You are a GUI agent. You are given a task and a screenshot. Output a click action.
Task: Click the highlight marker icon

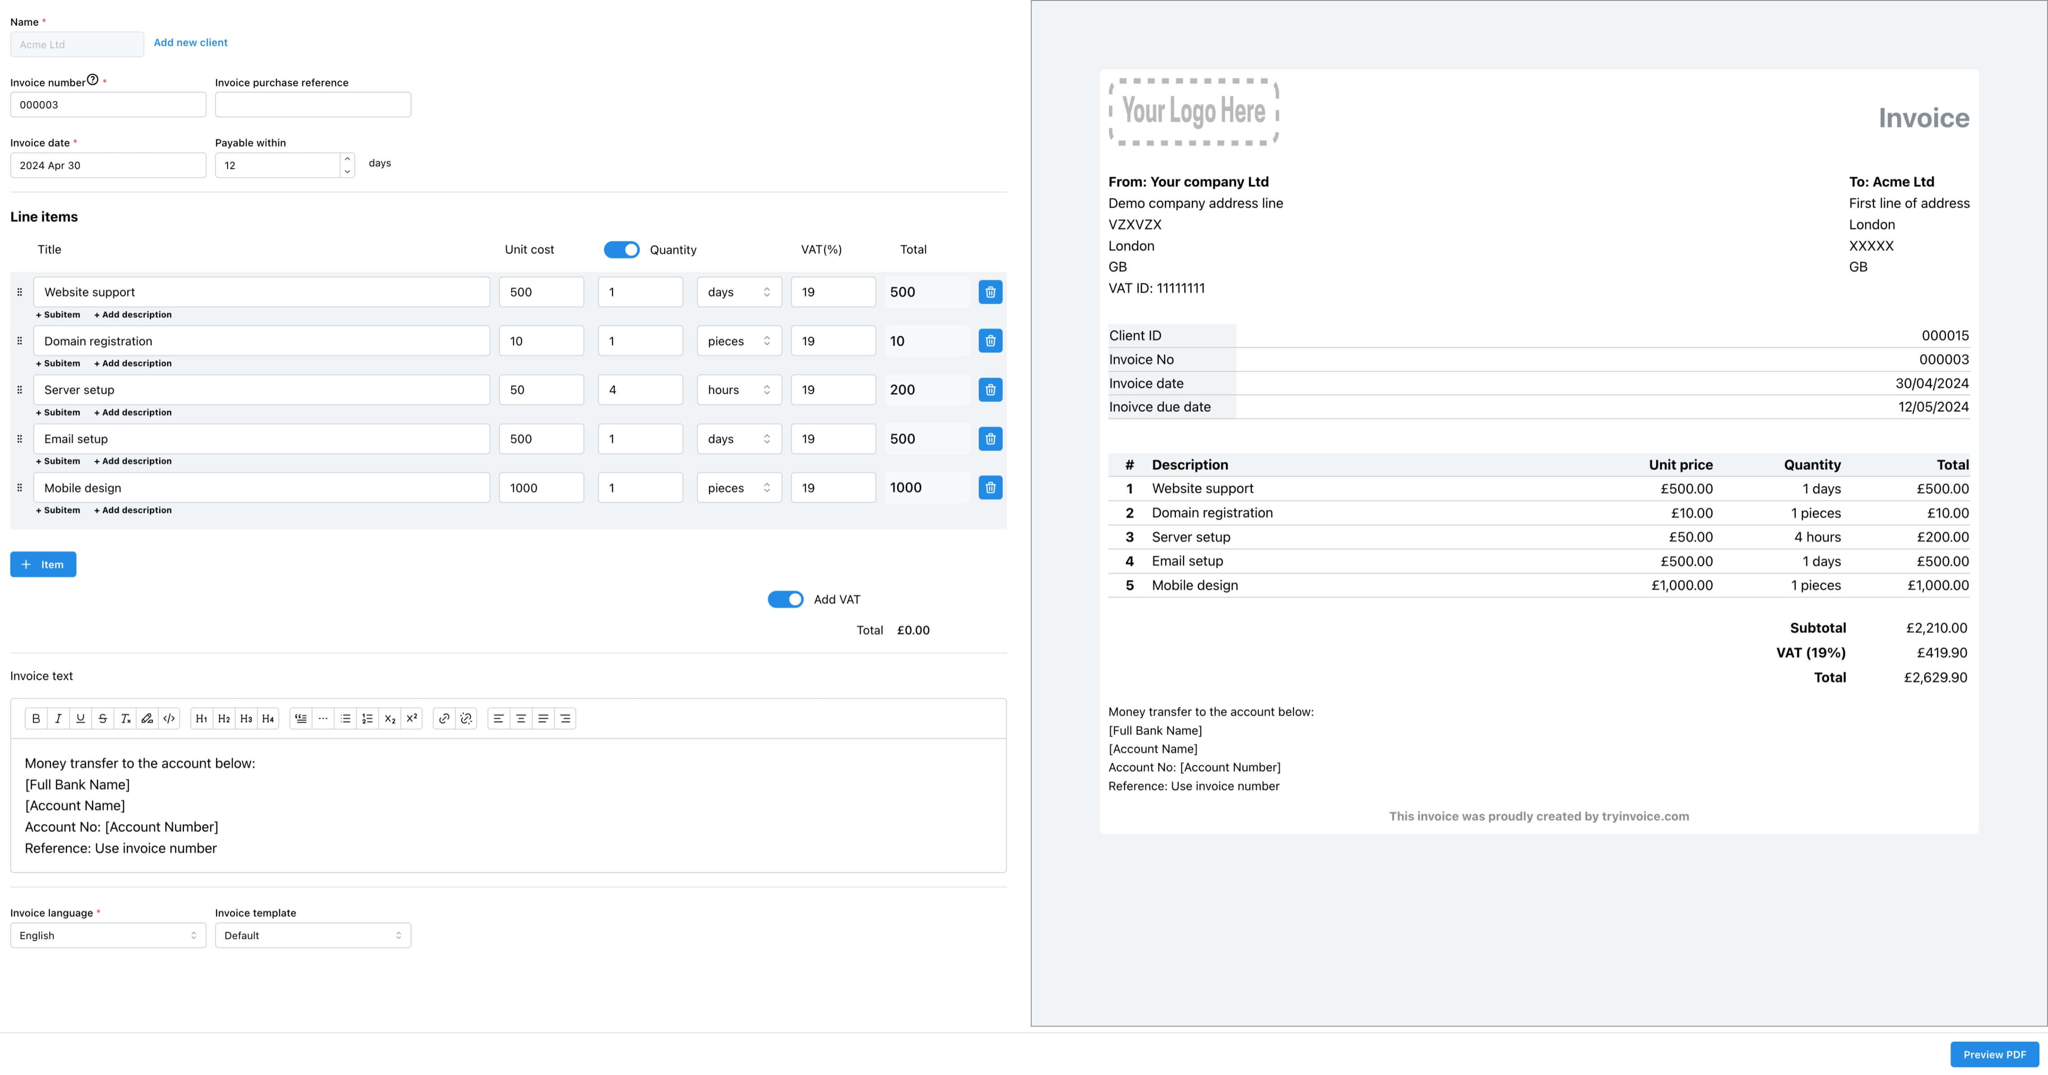click(x=147, y=719)
